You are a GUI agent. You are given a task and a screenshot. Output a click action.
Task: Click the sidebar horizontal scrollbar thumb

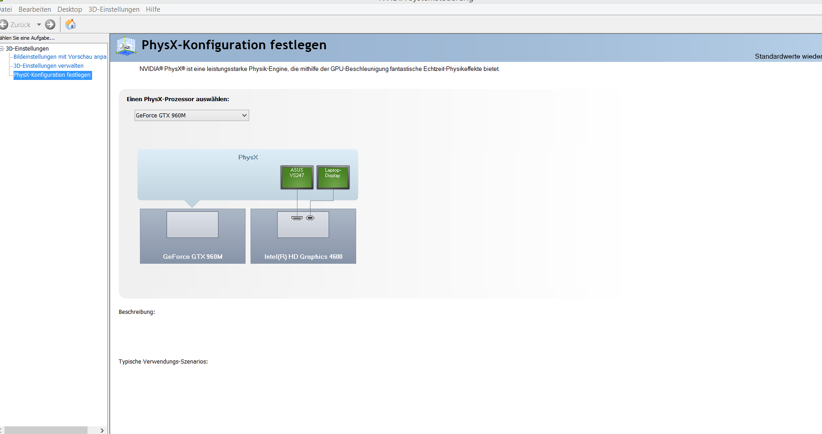click(46, 430)
